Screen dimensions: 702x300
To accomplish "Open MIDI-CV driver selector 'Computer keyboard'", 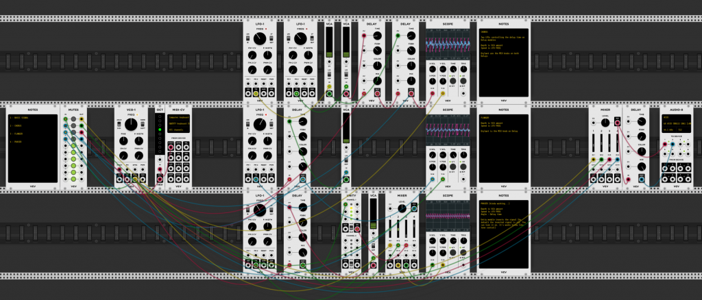I will coord(179,117).
